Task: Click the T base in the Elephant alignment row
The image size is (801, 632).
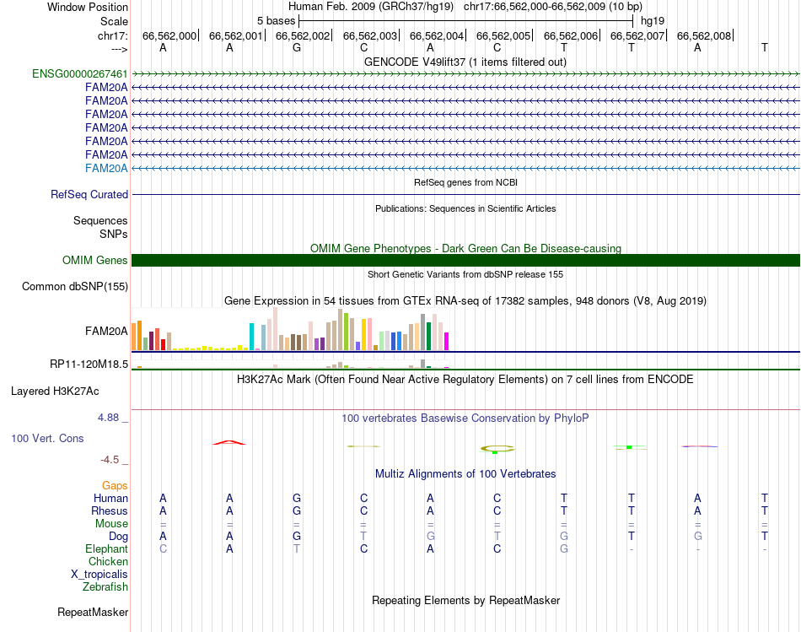Action: click(x=297, y=548)
